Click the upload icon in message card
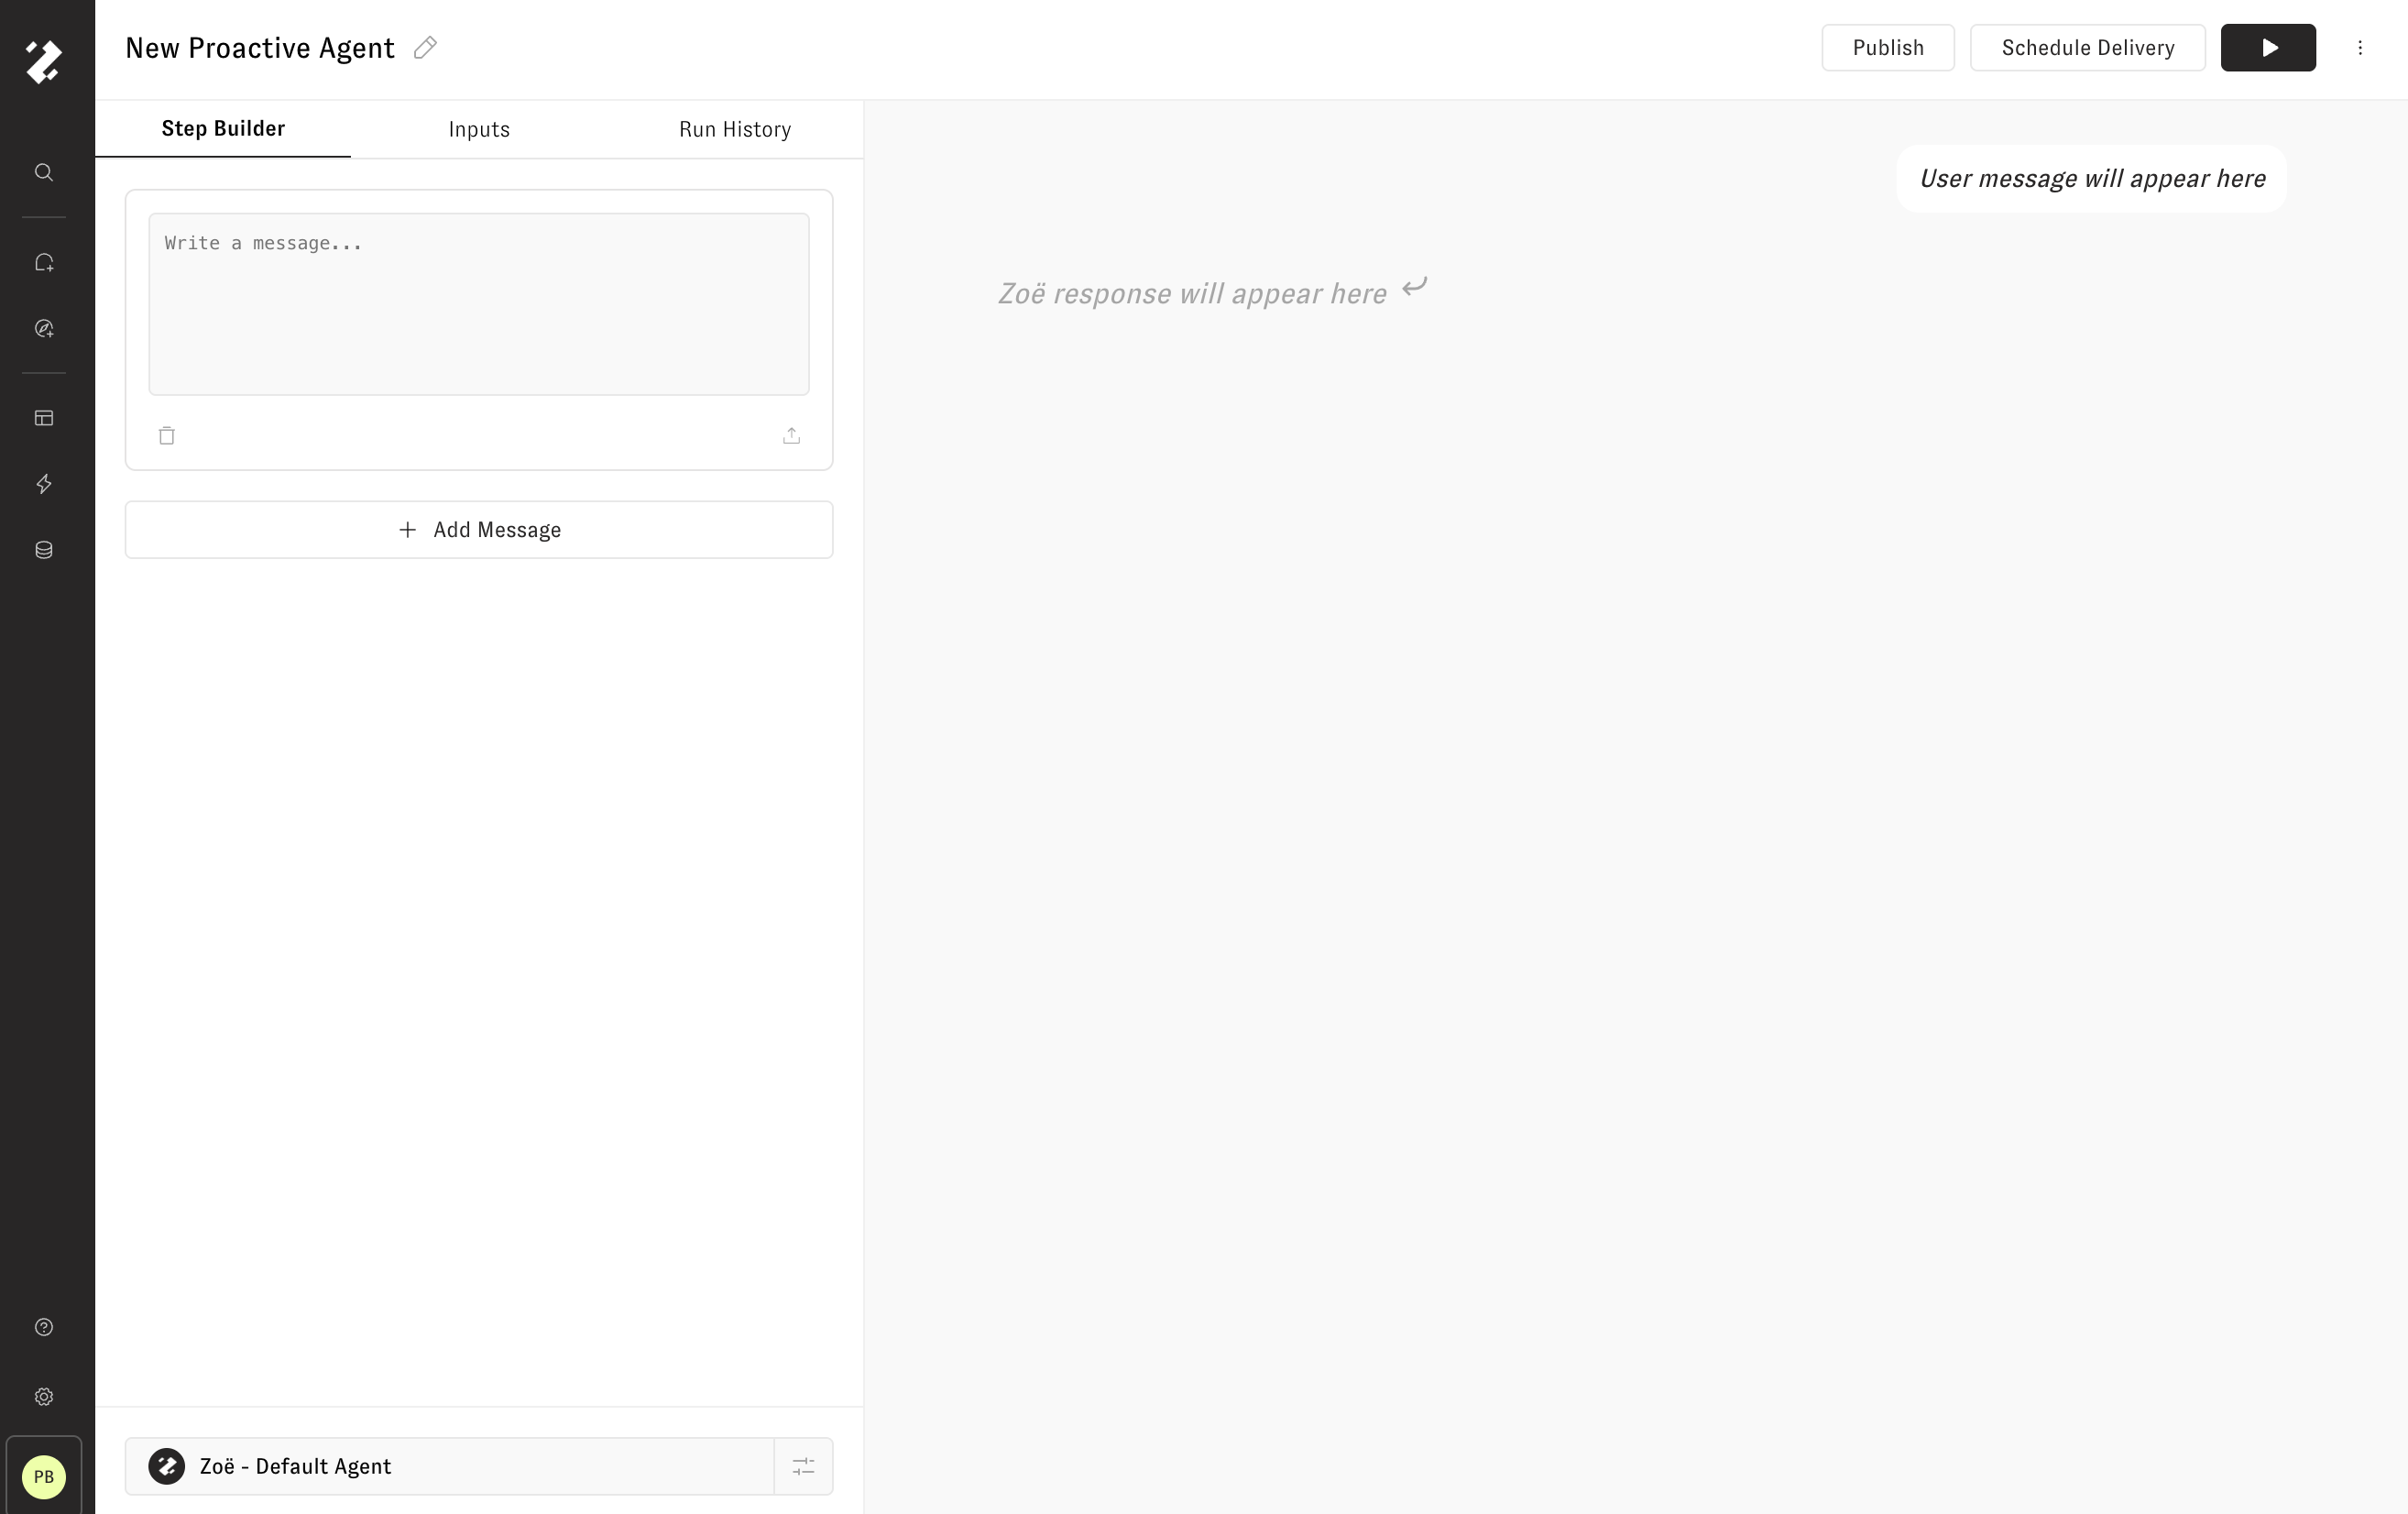Image resolution: width=2408 pixels, height=1514 pixels. pyautogui.click(x=791, y=435)
